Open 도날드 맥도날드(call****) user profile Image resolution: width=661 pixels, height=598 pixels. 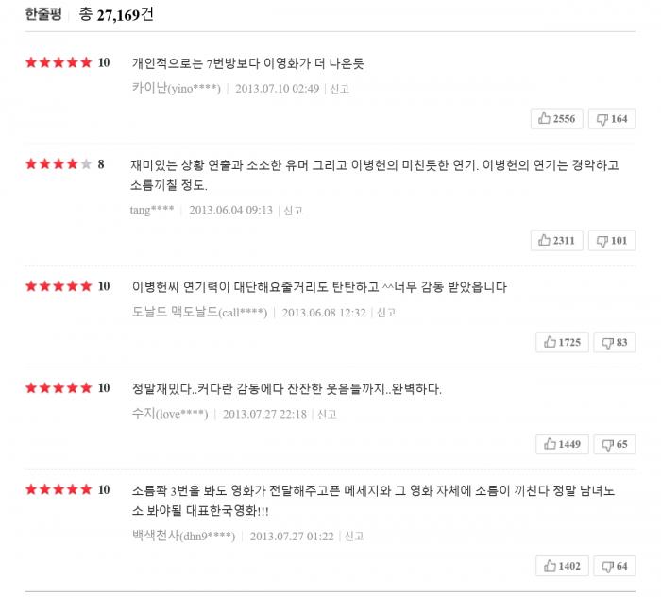click(x=199, y=313)
